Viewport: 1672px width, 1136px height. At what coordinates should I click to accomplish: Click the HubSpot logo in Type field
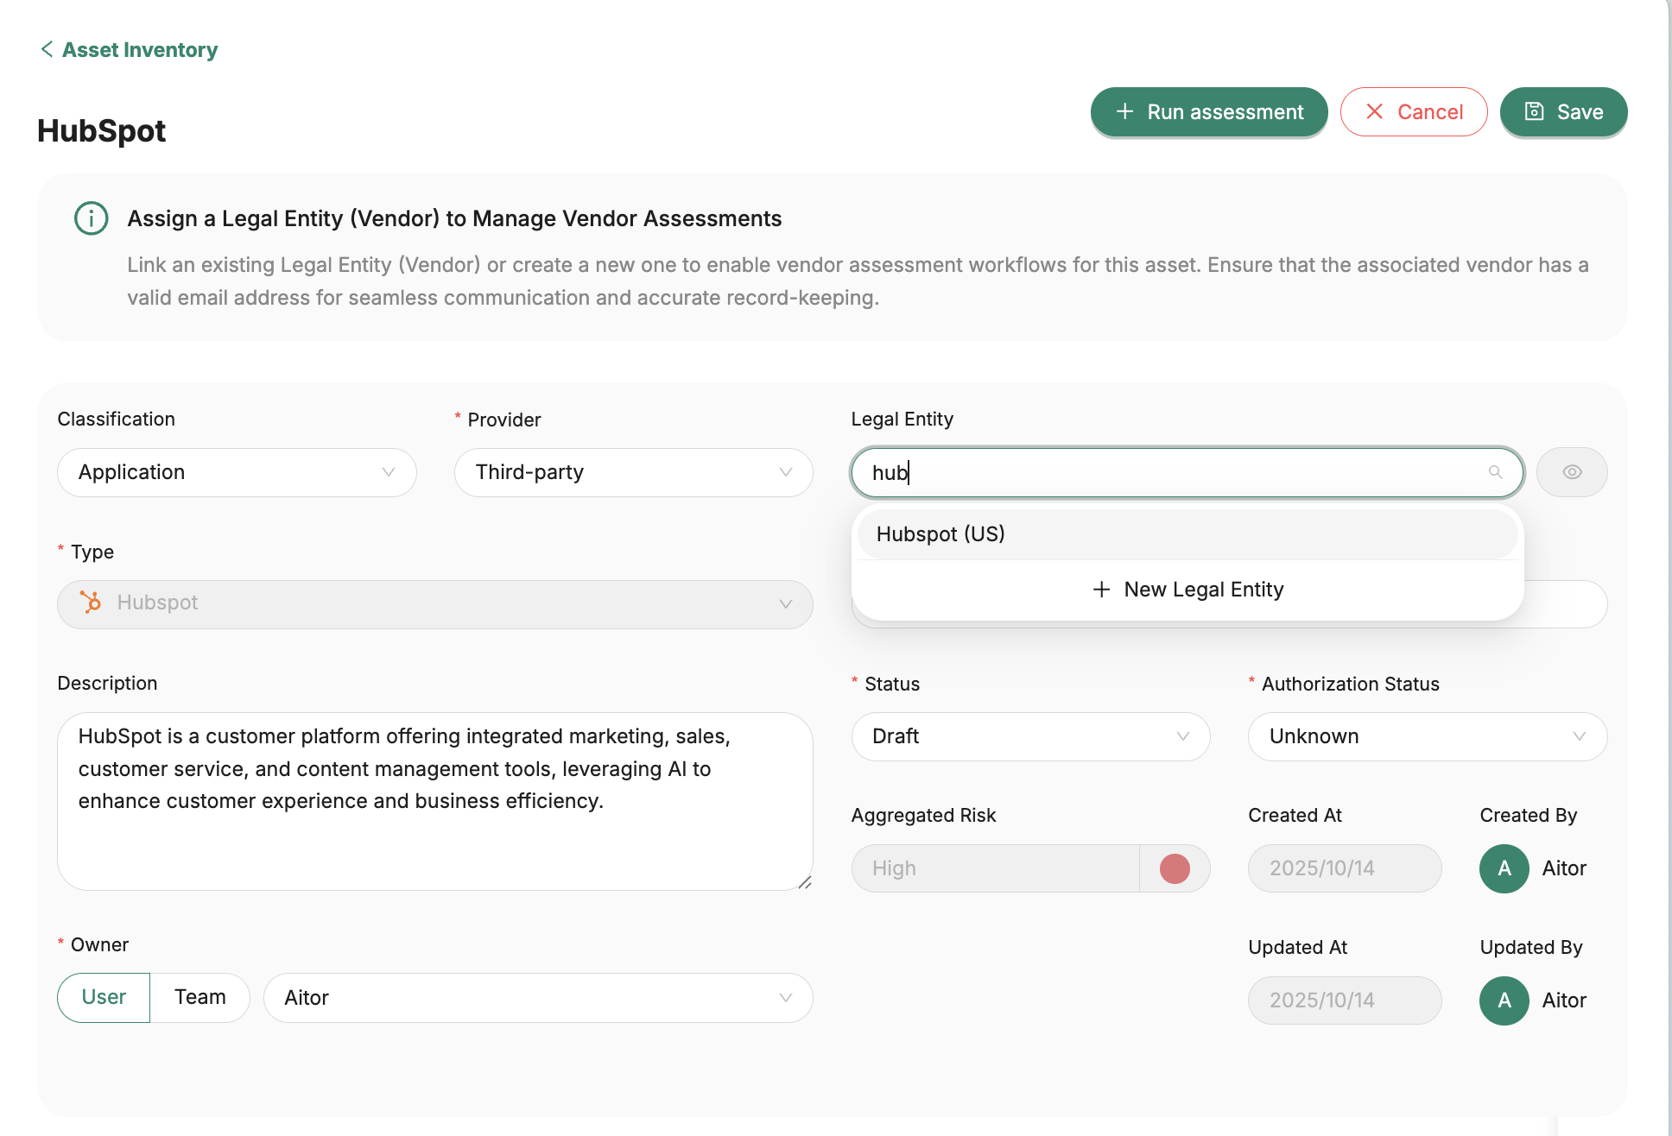(91, 603)
